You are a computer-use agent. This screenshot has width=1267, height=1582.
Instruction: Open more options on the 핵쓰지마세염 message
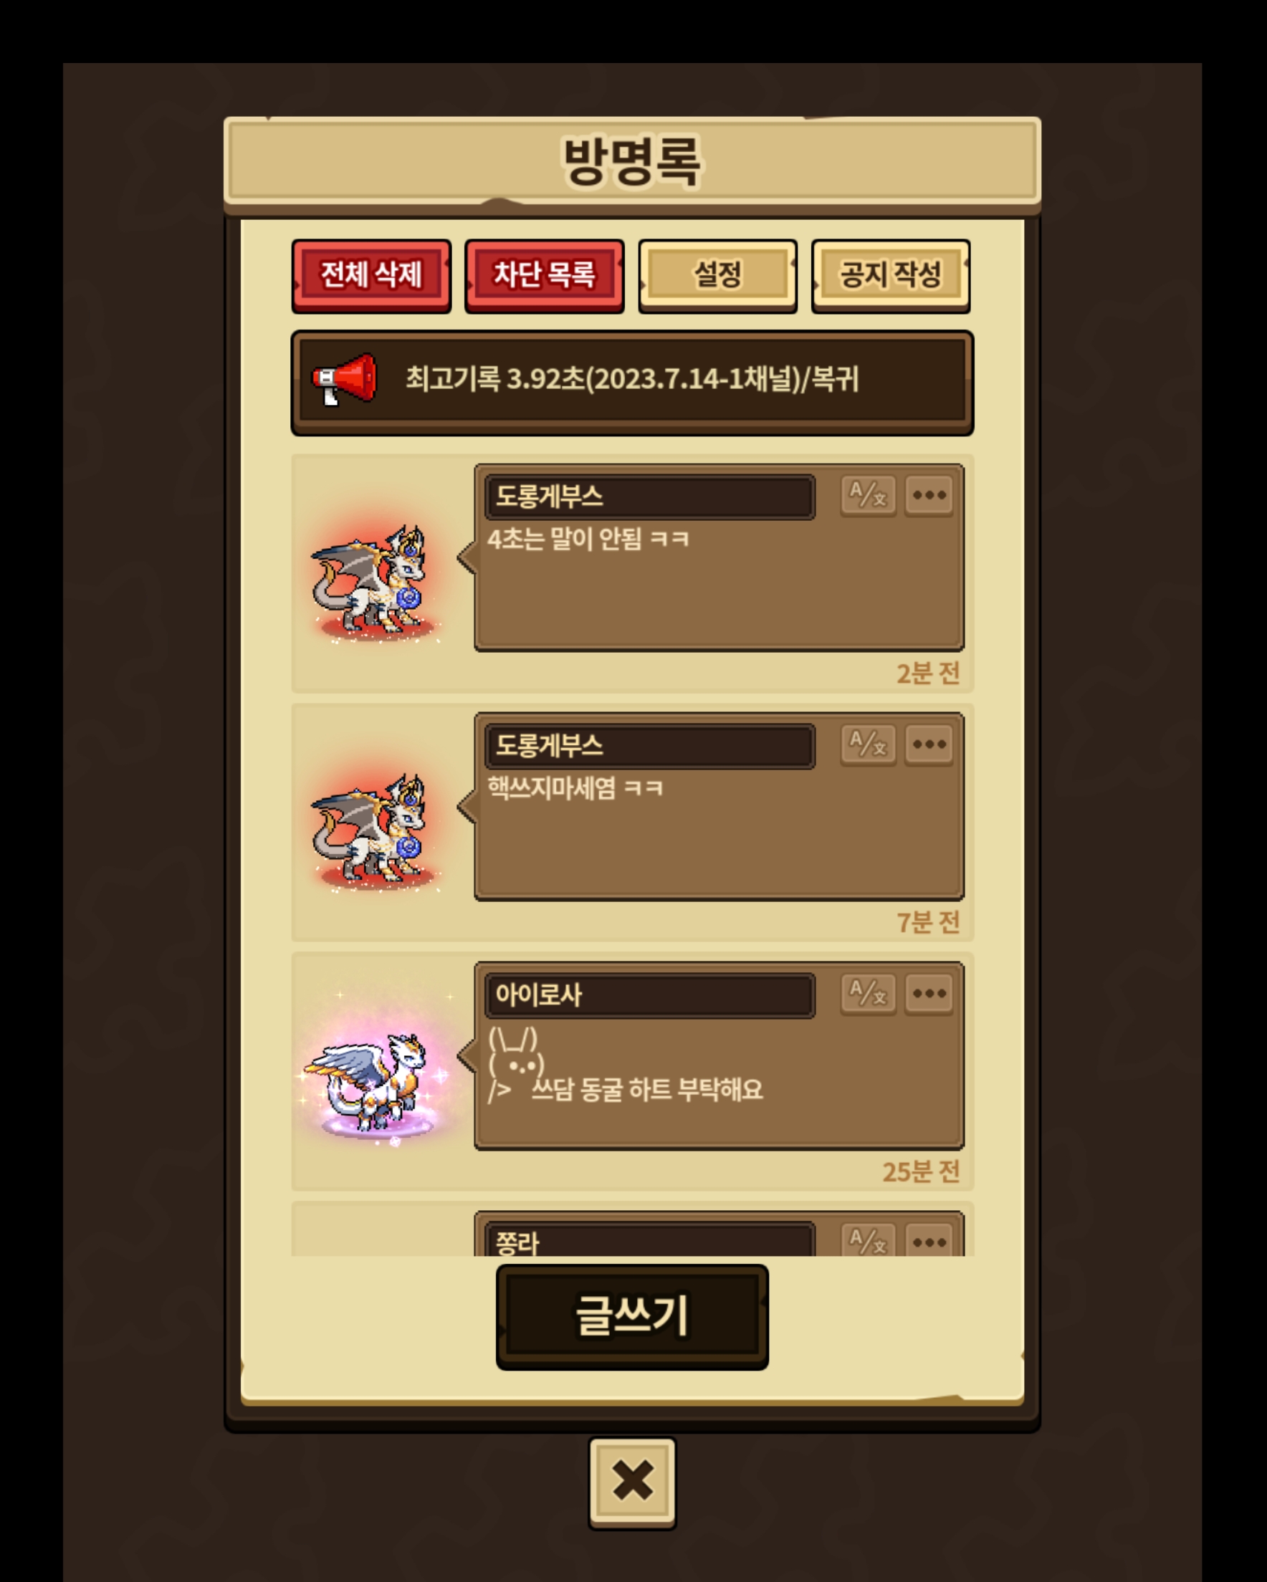coord(929,744)
